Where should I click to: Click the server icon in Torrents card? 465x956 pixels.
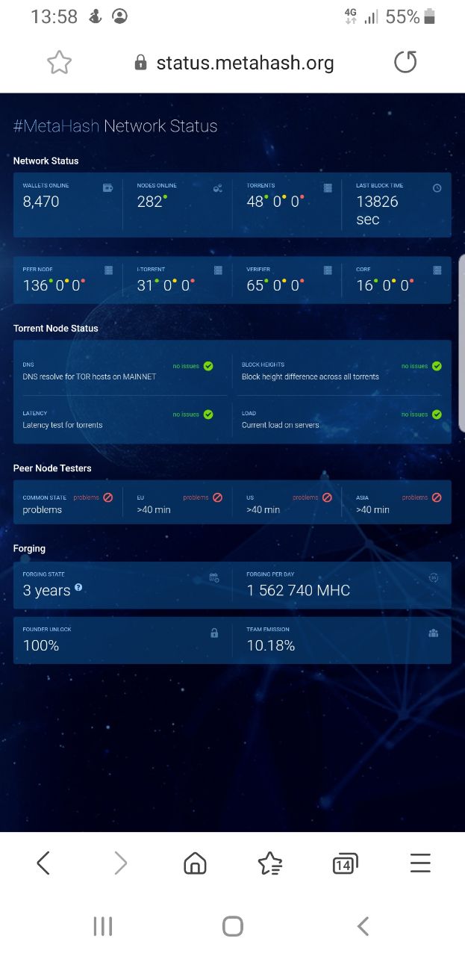pyautogui.click(x=327, y=188)
